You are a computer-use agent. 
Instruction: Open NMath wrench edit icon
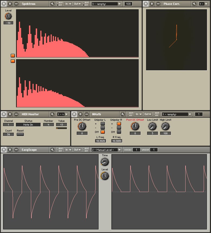(x=122, y=114)
